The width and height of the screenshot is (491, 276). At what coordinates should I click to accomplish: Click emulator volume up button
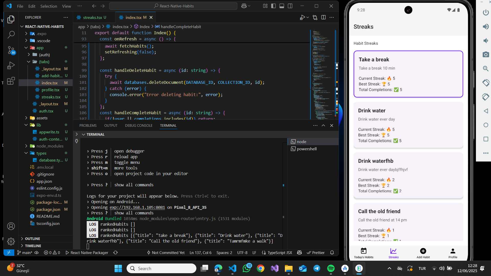tap(486, 27)
